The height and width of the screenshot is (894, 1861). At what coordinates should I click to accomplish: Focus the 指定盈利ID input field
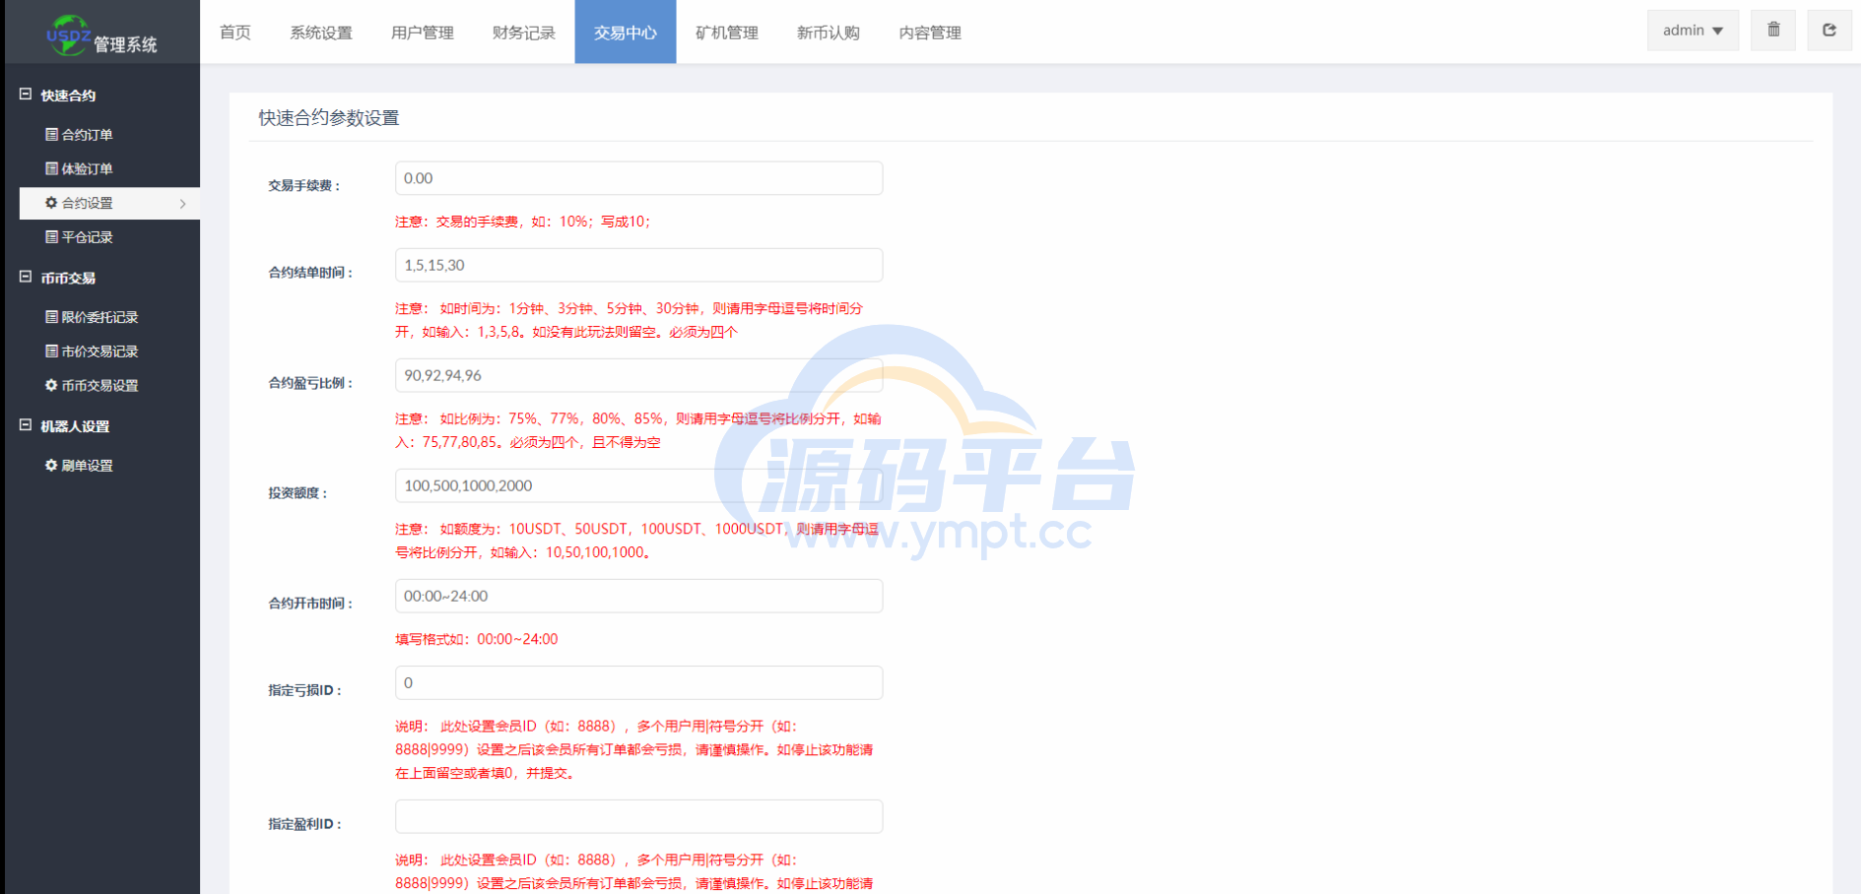point(639,816)
